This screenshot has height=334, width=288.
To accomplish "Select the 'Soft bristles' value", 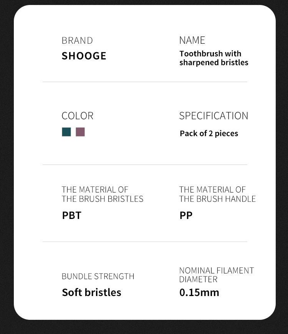I will (x=91, y=293).
